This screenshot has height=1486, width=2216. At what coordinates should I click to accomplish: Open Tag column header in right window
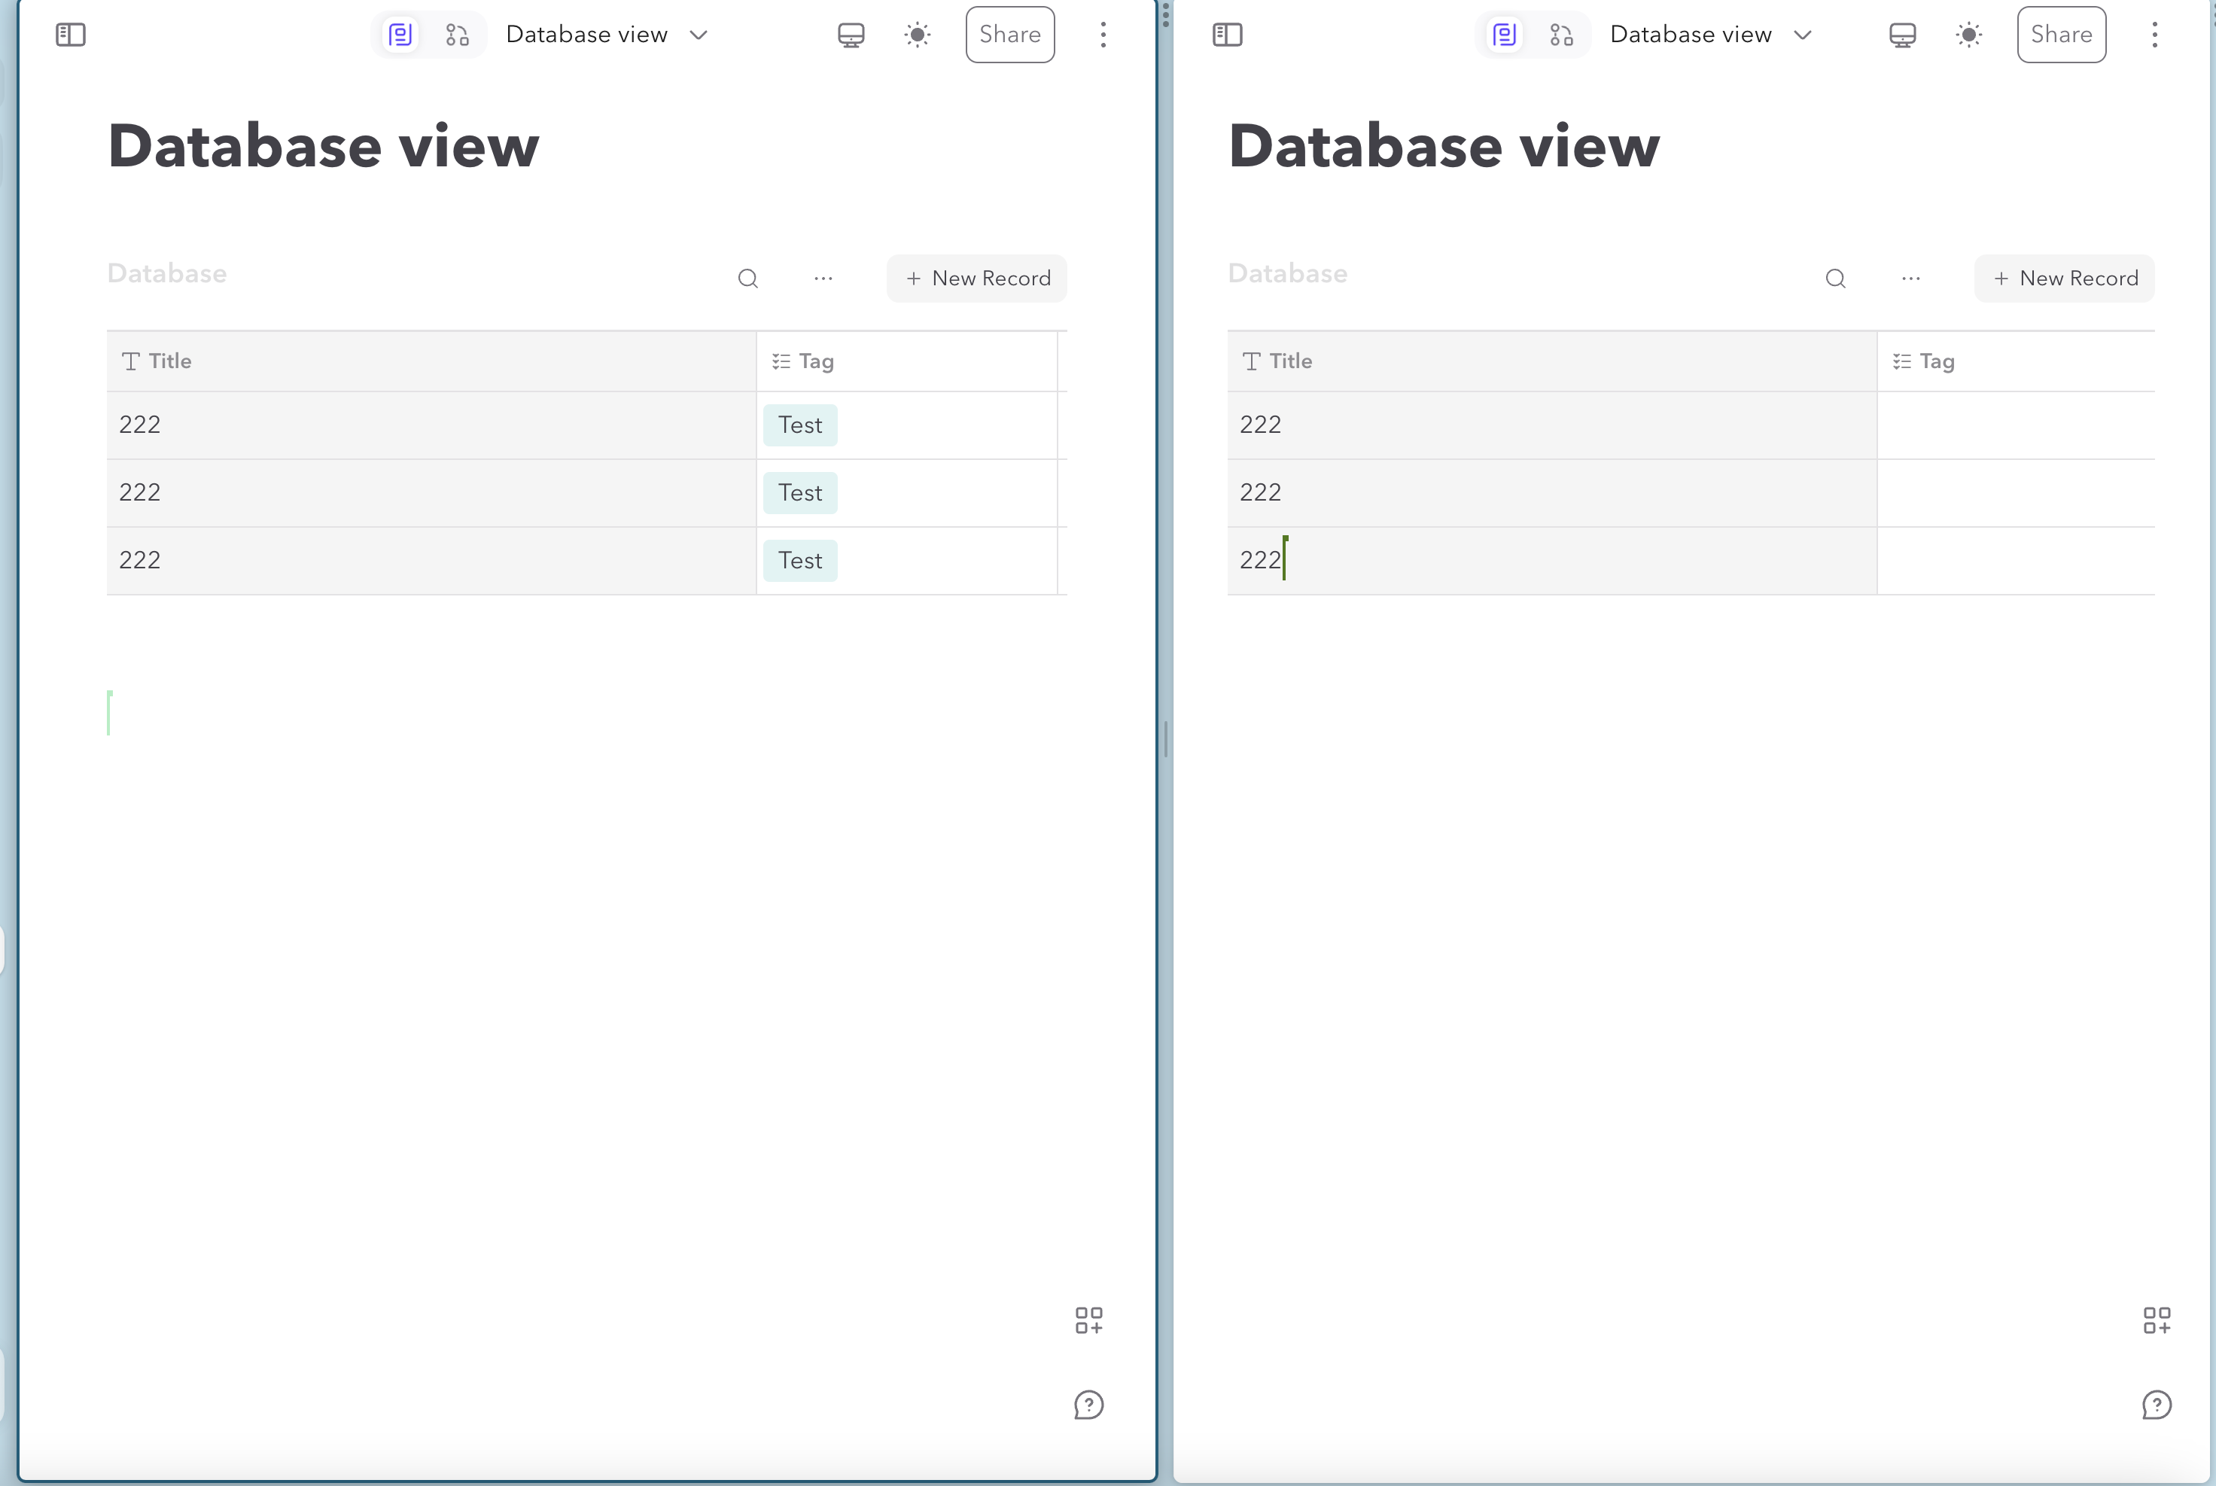click(2016, 361)
